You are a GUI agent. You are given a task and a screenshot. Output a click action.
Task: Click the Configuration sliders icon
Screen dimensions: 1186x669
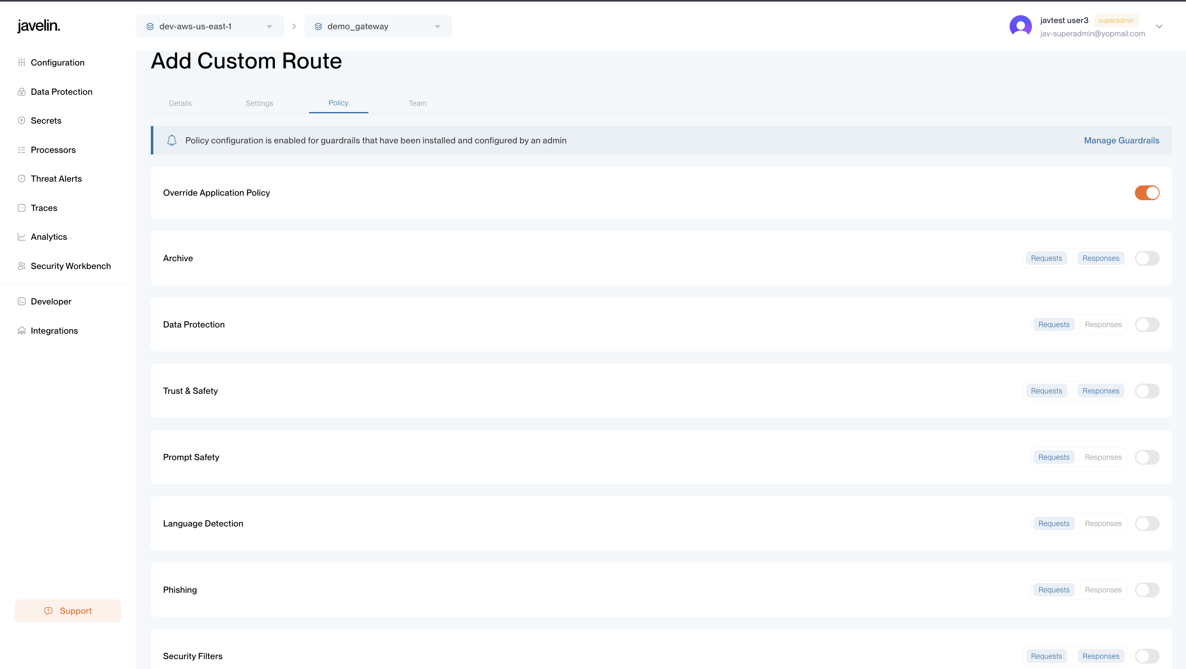point(22,63)
